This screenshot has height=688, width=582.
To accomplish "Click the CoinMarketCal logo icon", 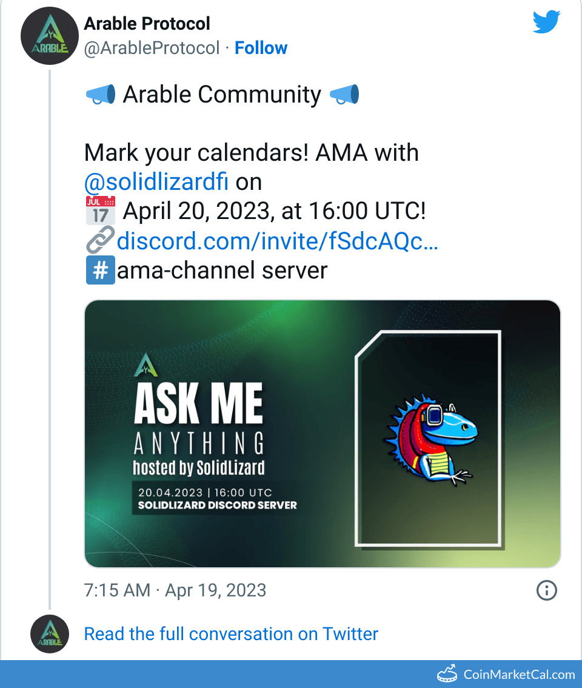I will tap(447, 673).
